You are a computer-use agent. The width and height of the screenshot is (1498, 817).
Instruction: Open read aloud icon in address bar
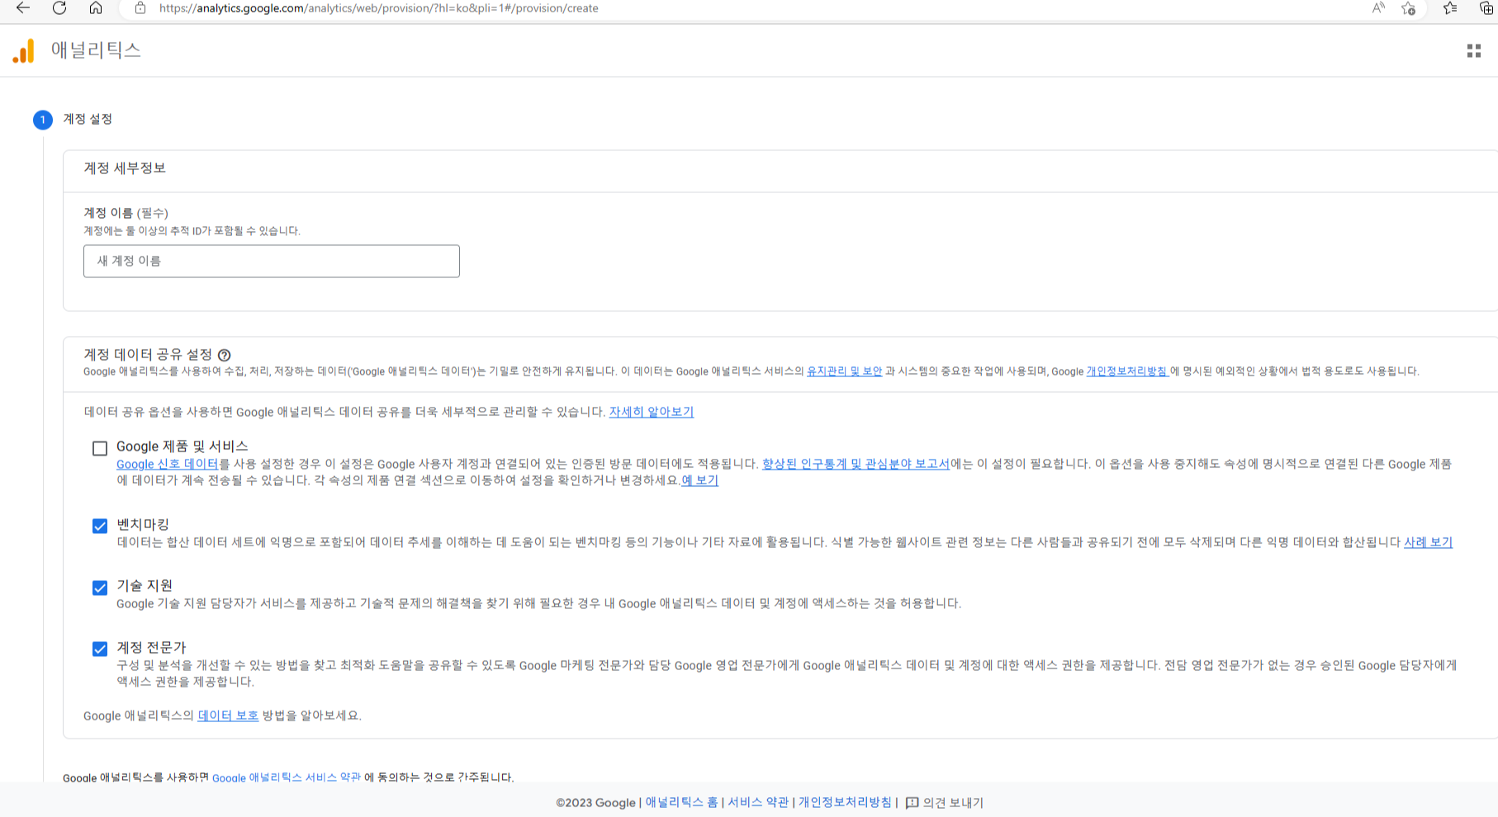click(1378, 8)
